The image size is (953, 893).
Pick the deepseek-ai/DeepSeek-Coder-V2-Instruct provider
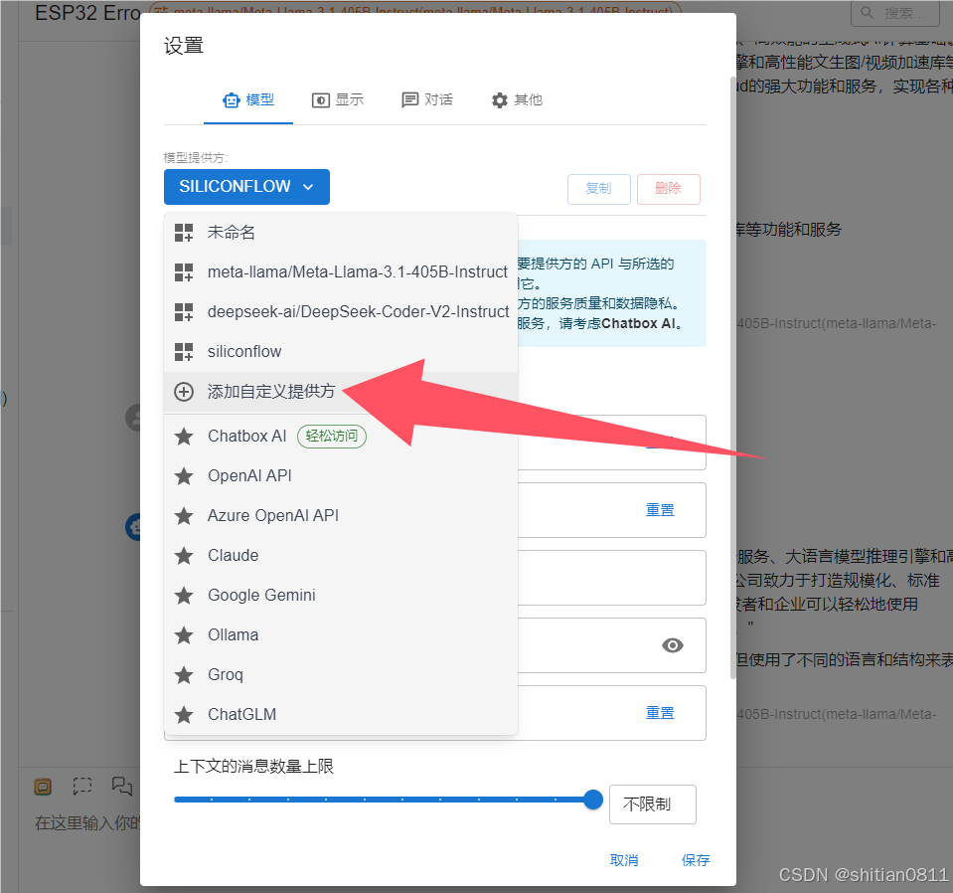(x=341, y=312)
